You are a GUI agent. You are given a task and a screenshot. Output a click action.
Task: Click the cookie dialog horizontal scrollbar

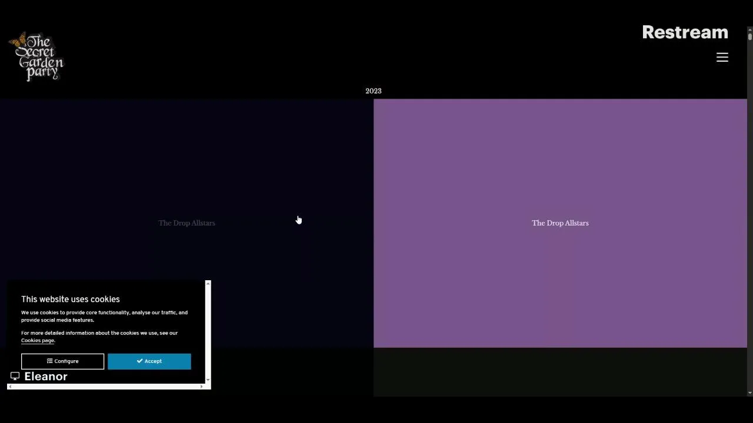click(x=106, y=387)
